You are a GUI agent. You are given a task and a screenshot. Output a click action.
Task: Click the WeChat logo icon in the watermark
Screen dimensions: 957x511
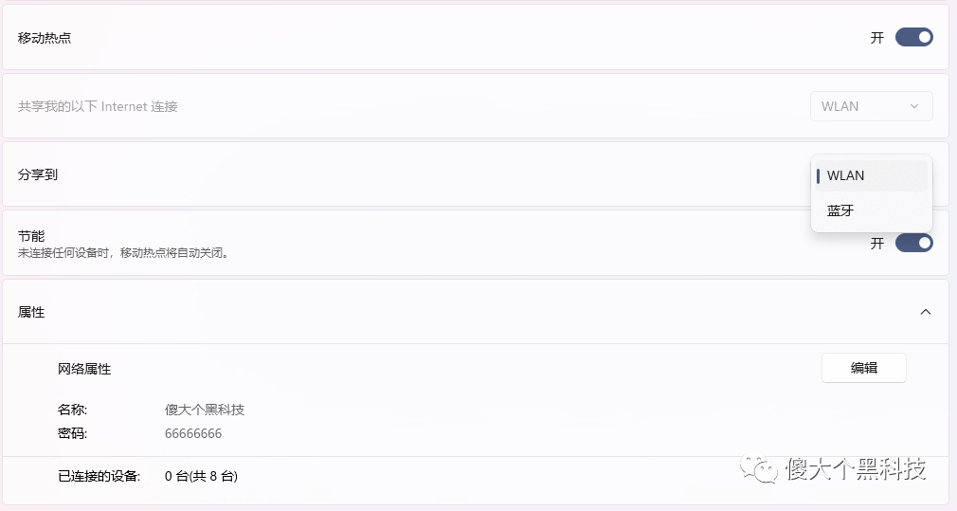coord(759,469)
